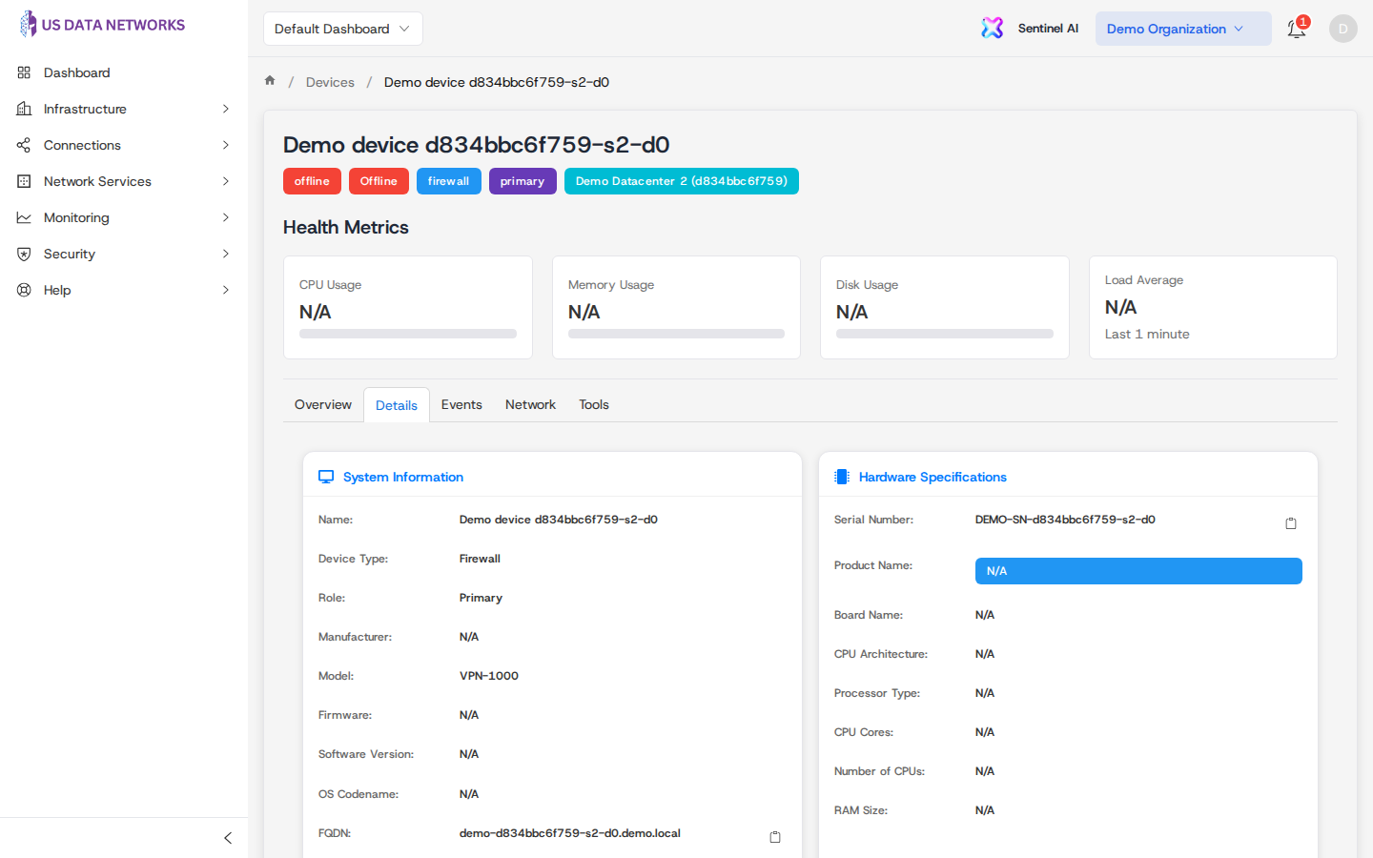Viewport: 1373px width, 858px height.
Task: Click the Memory Usage progress bar
Action: [676, 334]
